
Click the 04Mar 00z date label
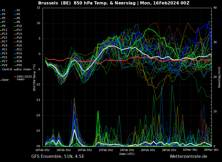pos(211,150)
